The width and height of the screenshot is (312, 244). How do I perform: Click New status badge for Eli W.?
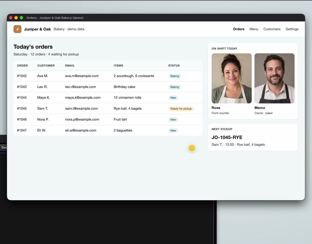pyautogui.click(x=173, y=131)
